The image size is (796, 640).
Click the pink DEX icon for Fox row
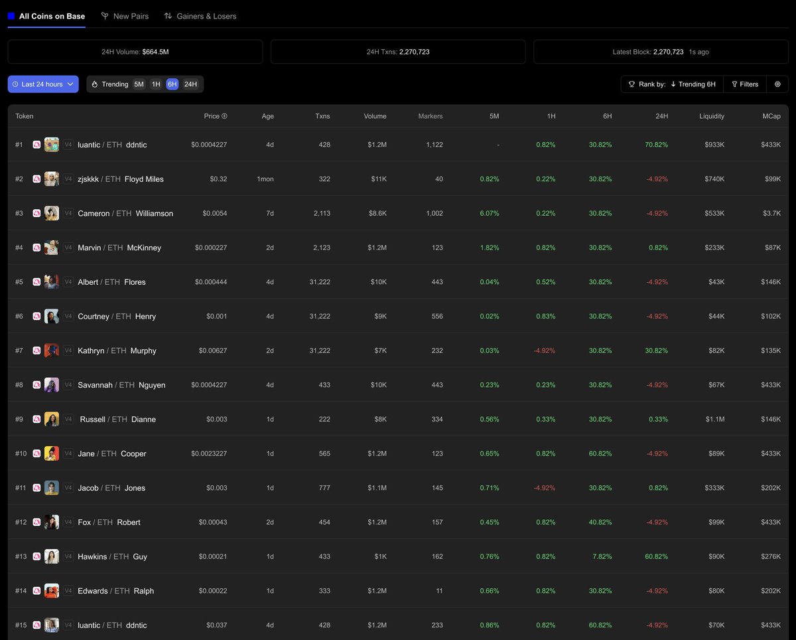[x=37, y=522]
